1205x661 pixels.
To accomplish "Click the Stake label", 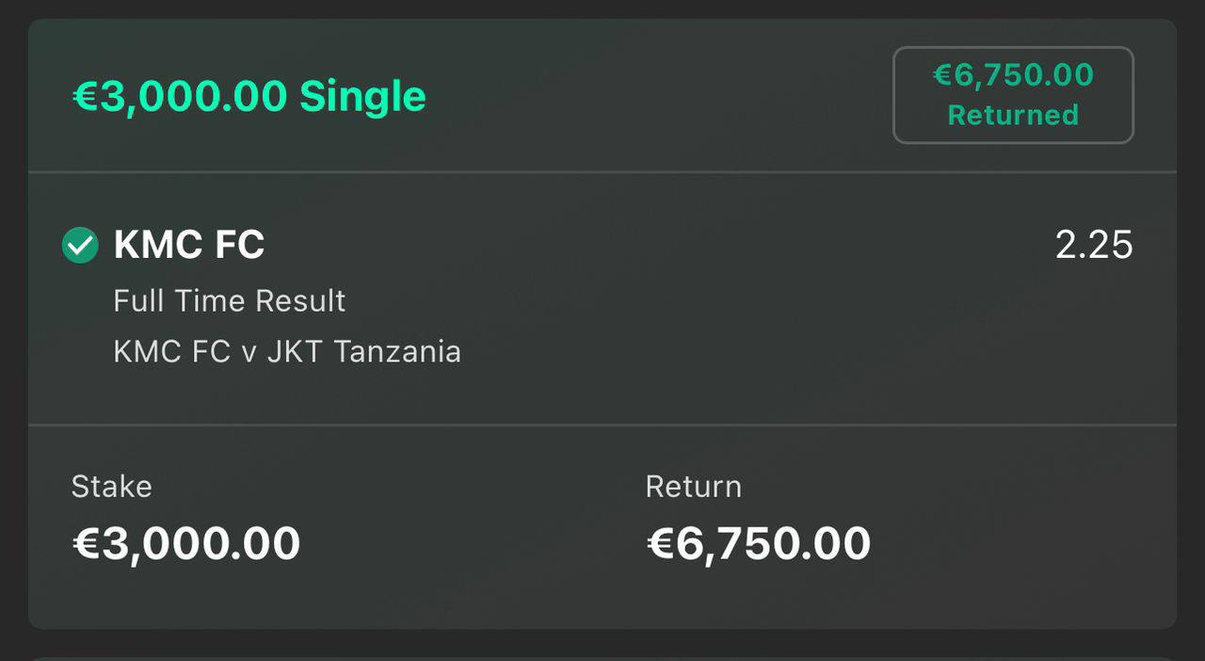I will click(x=111, y=487).
